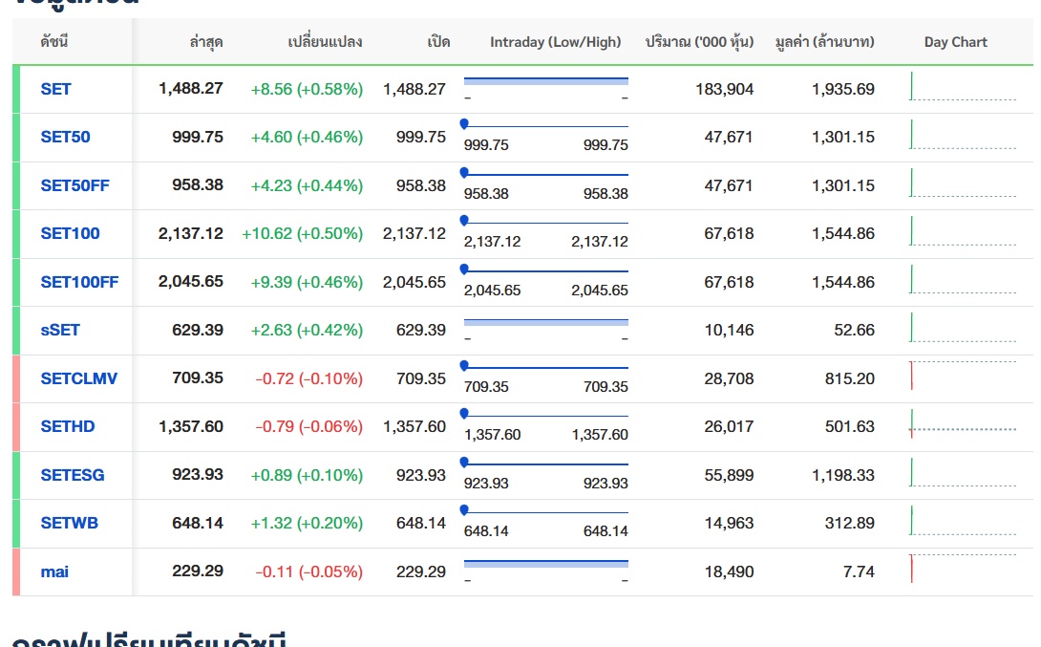The height and width of the screenshot is (647, 1041).
Task: Open the sSET index page
Action: [x=60, y=330]
